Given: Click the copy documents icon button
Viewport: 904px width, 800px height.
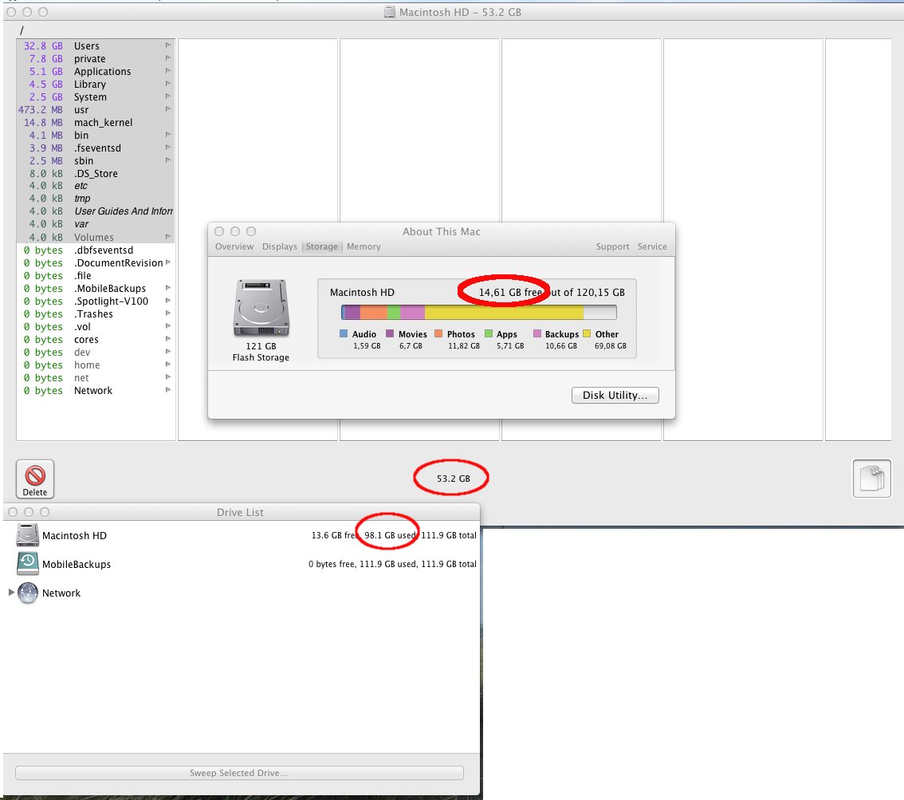Looking at the screenshot, I should pyautogui.click(x=871, y=479).
